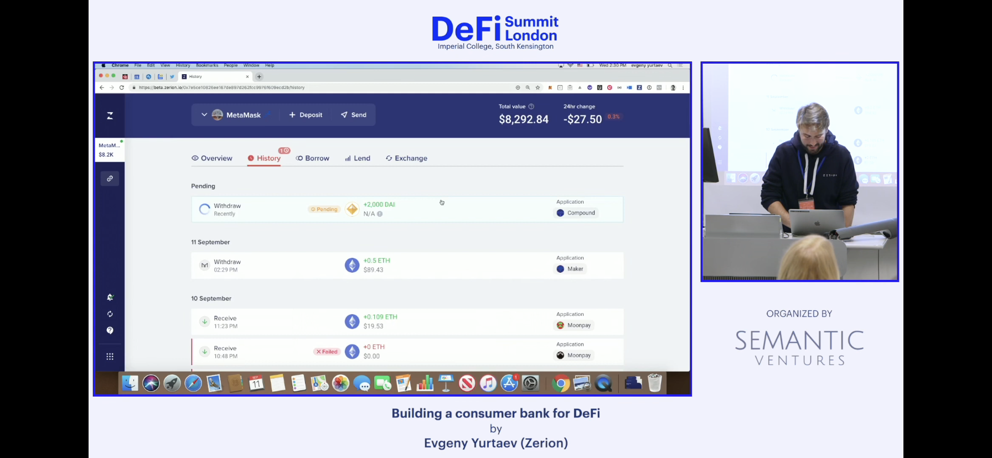Click the refresh sync icon in sidebar
Viewport: 992px width, 458px height.
[110, 314]
